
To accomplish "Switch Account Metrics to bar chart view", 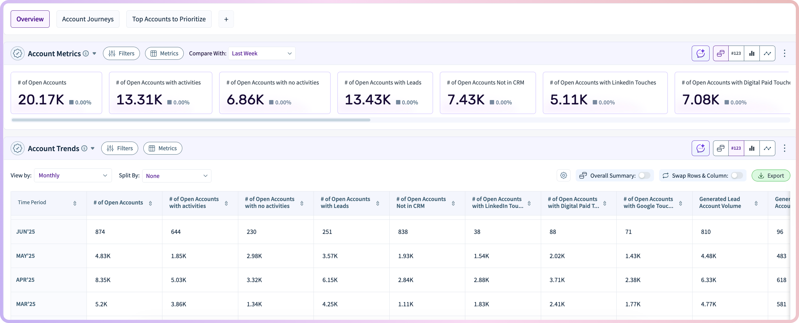I will 751,53.
